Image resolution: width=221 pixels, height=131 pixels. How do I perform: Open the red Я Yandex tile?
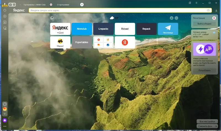[125, 42]
